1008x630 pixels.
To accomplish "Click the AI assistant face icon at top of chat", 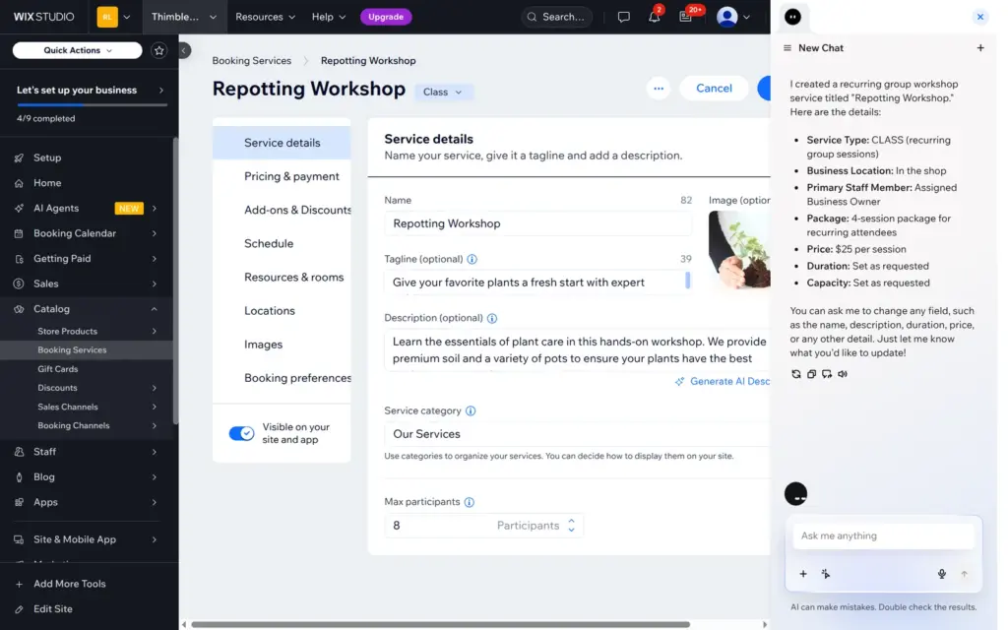I will tap(792, 17).
